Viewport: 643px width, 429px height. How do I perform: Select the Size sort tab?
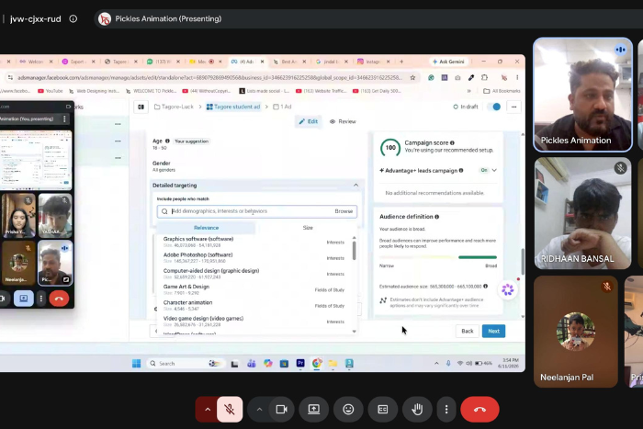coord(308,228)
